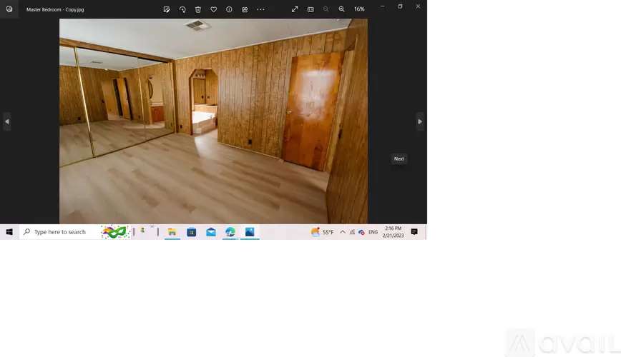Rotate the image using rotate icon
621x357 pixels.
click(182, 9)
